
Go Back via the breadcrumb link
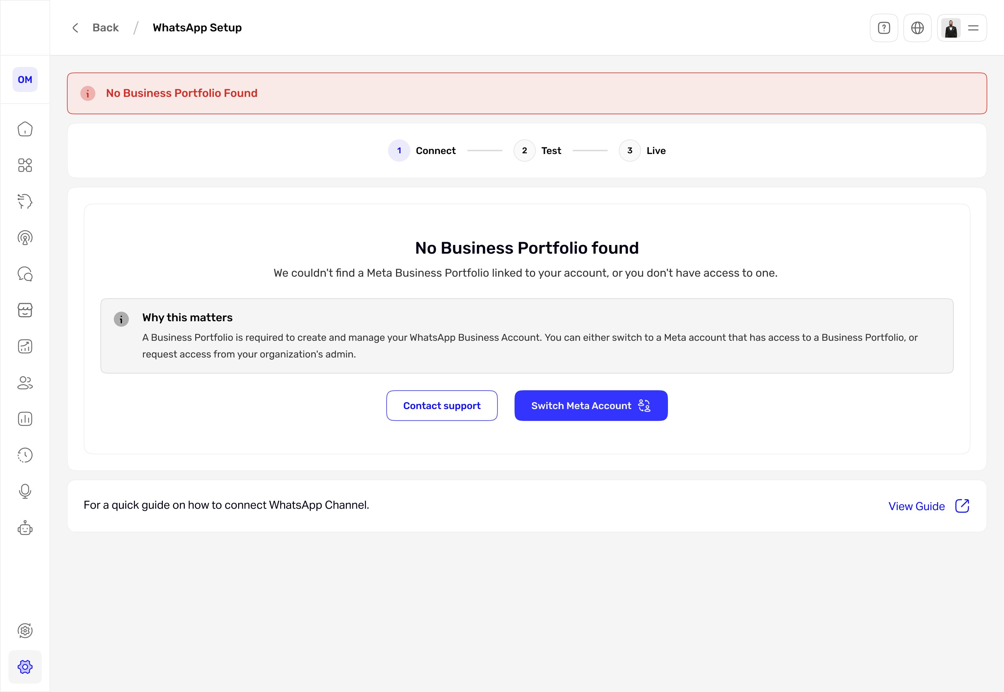tap(105, 28)
